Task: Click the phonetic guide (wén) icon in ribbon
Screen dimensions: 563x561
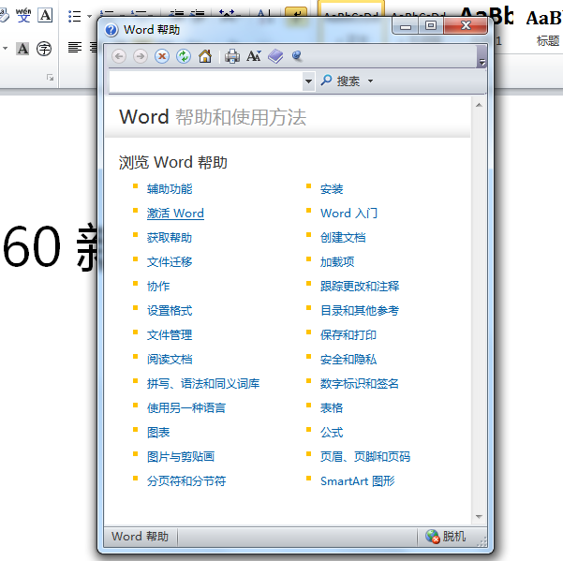Action: point(22,16)
